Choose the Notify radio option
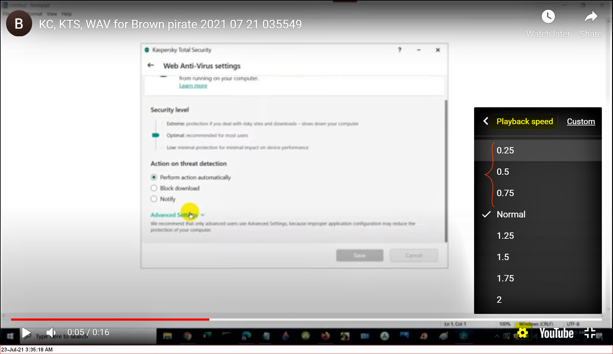Image resolution: width=613 pixels, height=354 pixels. tap(154, 199)
